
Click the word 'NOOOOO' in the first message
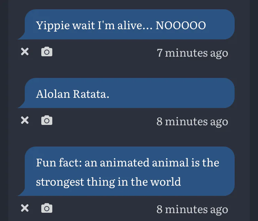point(181,25)
